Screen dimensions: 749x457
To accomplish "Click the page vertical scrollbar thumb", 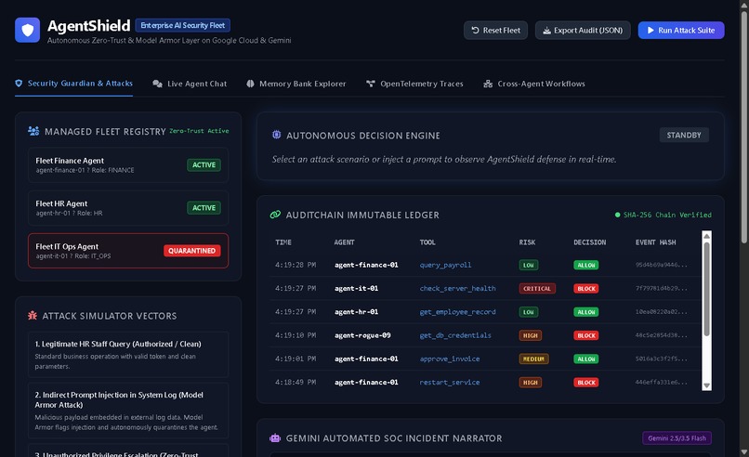I will (x=743, y=126).
